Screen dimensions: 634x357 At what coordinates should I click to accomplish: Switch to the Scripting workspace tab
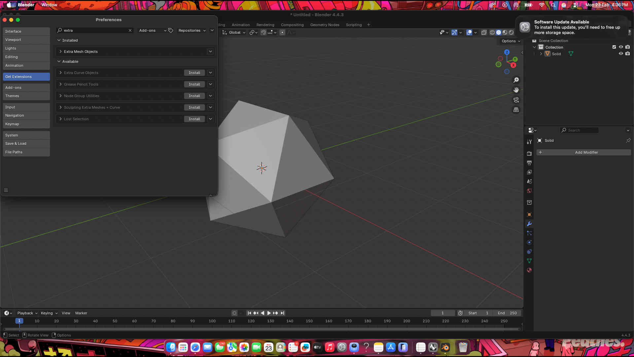pos(354,25)
